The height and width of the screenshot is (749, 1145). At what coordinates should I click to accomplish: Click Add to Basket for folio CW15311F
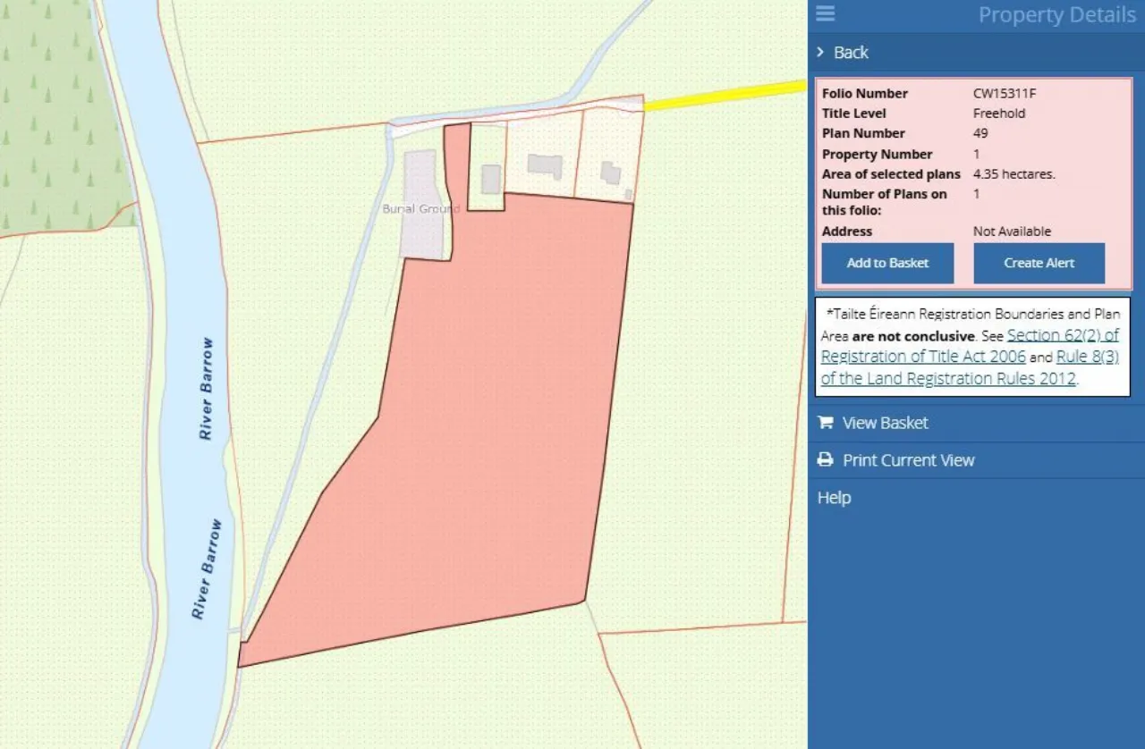point(886,263)
